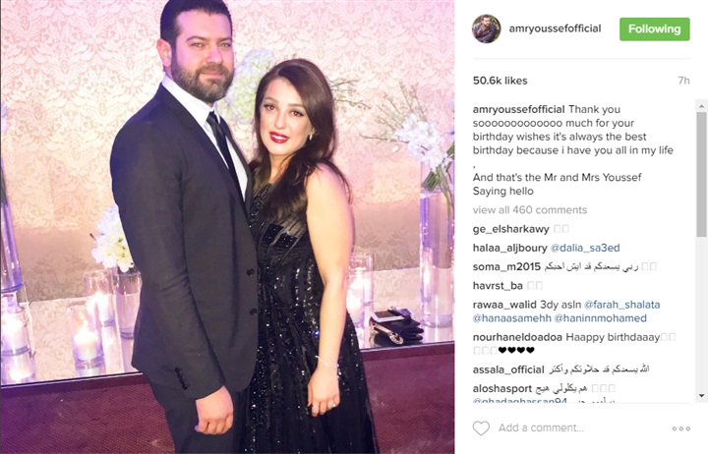Click the comments scrollbar thumb
The height and width of the screenshot is (454, 708).
pyautogui.click(x=701, y=175)
